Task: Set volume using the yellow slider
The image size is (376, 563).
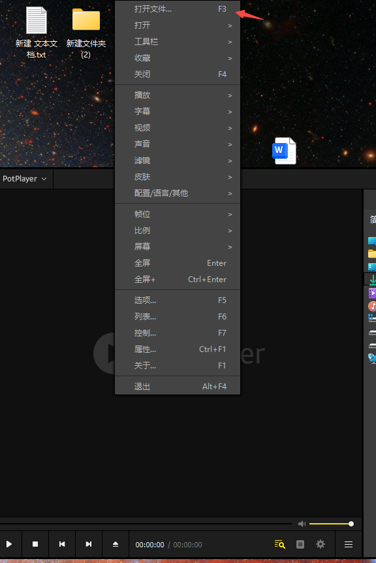Action: click(330, 524)
